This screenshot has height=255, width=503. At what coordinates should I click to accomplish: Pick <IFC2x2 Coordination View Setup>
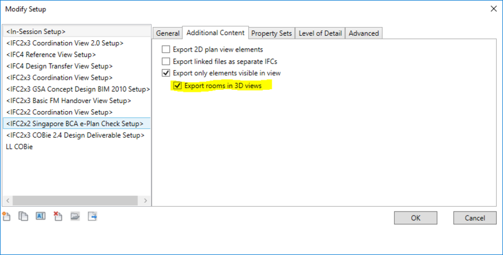77,112
